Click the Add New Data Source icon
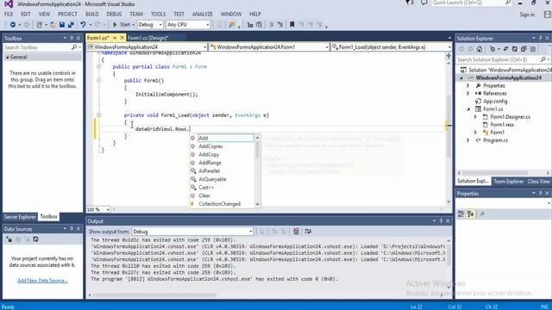 [x=9, y=239]
